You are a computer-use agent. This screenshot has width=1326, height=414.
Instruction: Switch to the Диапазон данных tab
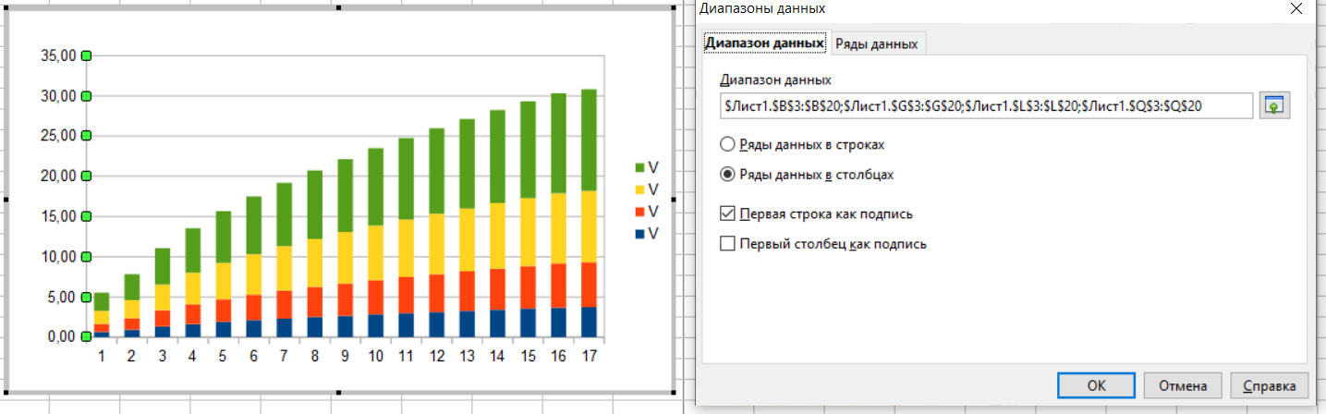tap(764, 43)
